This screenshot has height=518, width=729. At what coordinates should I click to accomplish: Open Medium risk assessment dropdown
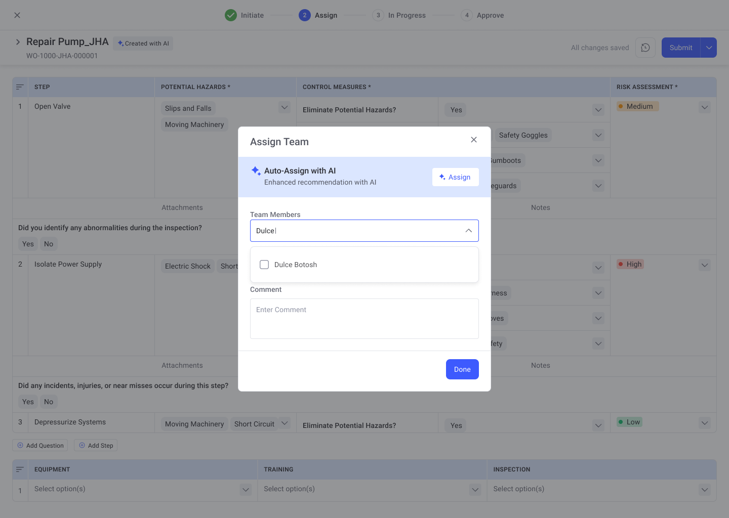coord(705,107)
